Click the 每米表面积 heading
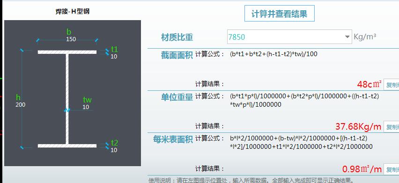 point(173,139)
